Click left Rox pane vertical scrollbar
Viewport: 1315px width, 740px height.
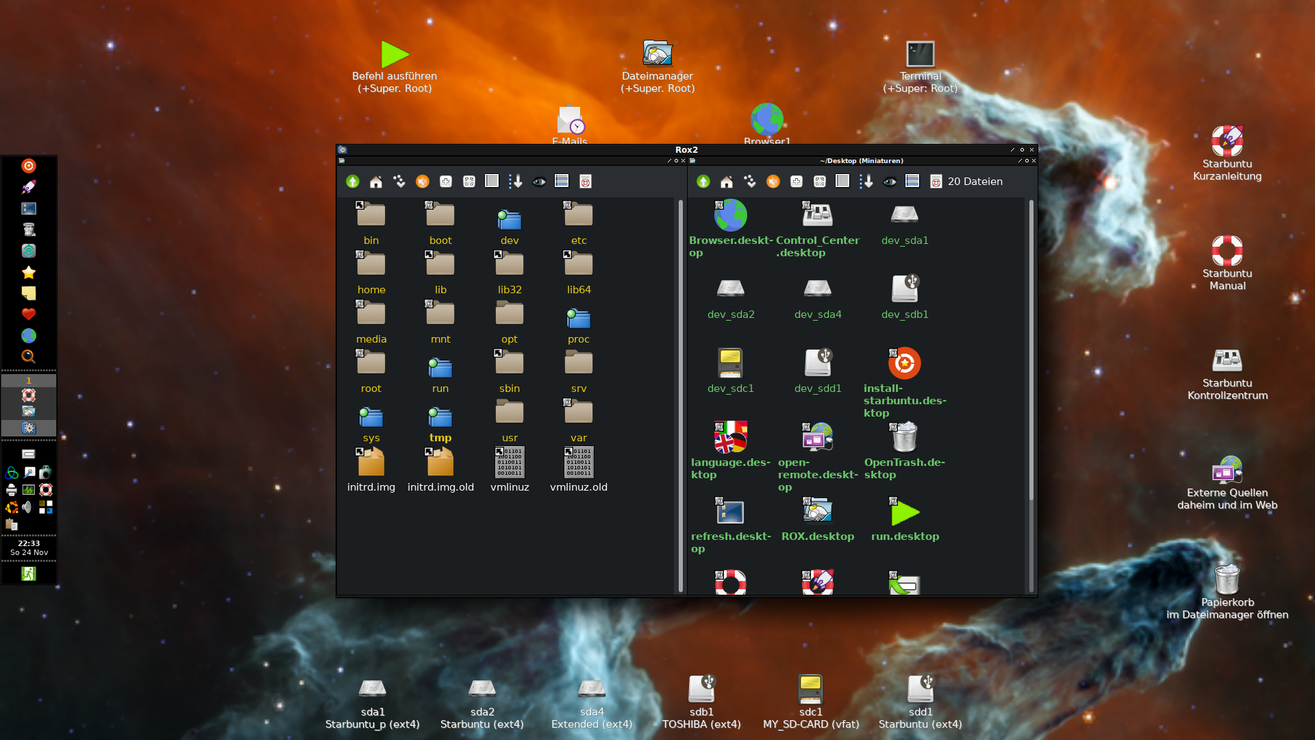pyautogui.click(x=680, y=396)
